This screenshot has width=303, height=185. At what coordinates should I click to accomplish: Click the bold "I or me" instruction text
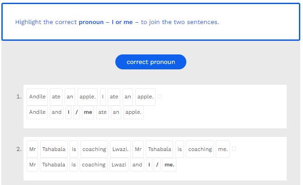122,22
